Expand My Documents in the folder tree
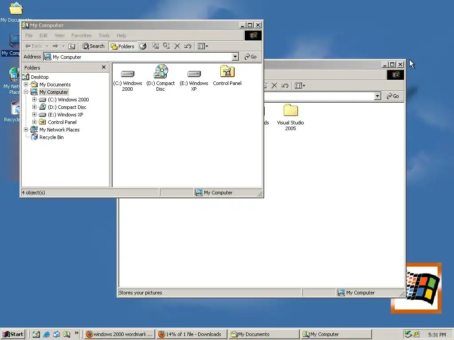The width and height of the screenshot is (454, 340). click(x=26, y=85)
